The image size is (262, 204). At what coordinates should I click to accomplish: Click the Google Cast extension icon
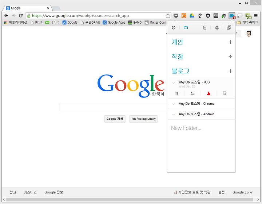pos(240,16)
